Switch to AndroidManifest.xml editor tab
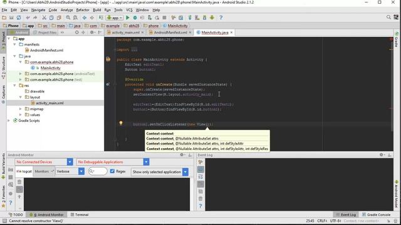Screen dimensions: 401x225 [170, 32]
